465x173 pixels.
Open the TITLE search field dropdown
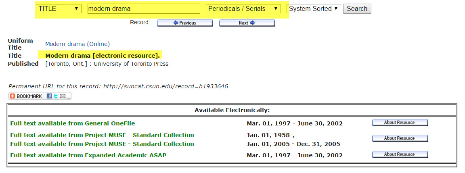59,8
